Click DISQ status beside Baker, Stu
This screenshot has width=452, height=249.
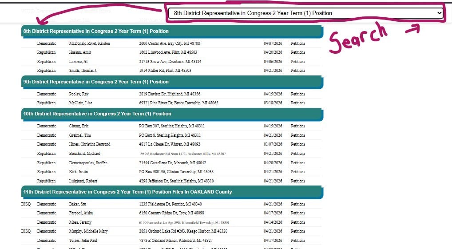[26, 204]
